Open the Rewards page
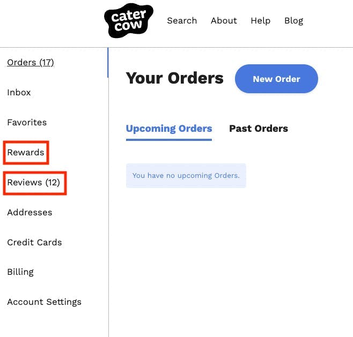353x337 pixels. tap(26, 153)
